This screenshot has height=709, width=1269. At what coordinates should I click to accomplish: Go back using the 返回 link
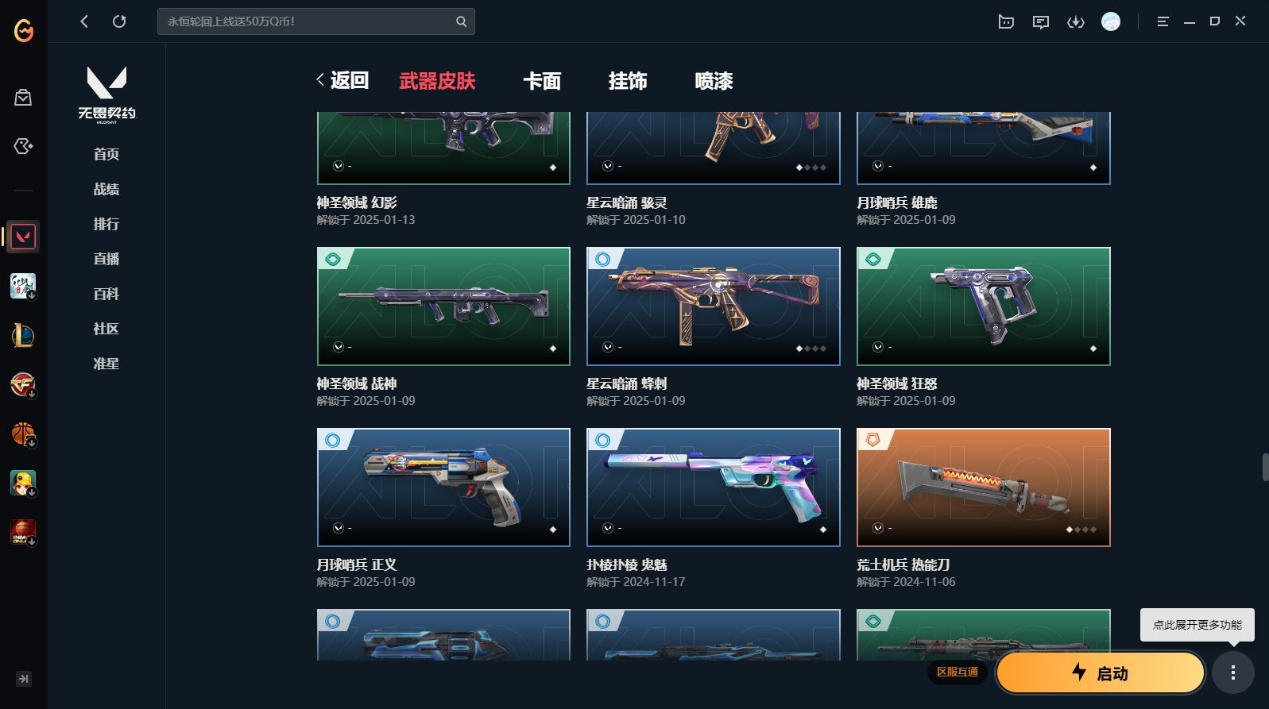(x=342, y=80)
